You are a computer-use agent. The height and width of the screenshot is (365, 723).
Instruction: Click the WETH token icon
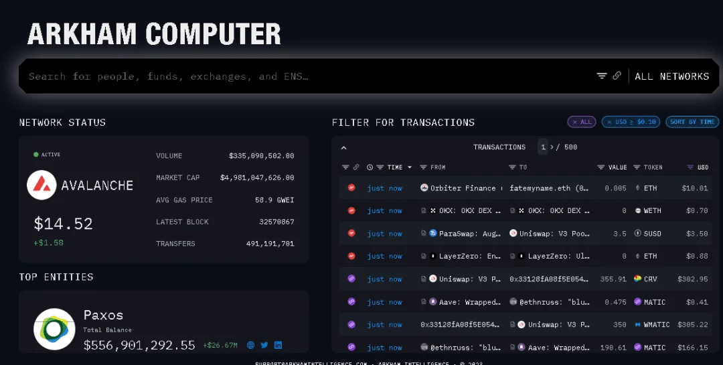[x=638, y=210]
